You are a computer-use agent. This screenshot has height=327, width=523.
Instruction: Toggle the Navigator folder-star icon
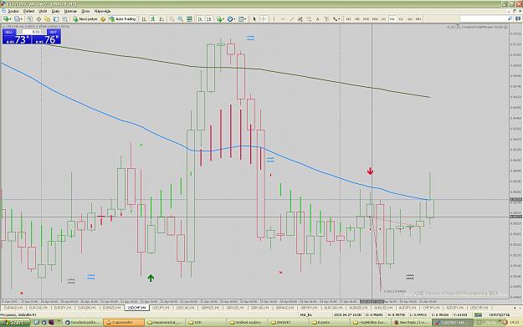tap(48, 19)
